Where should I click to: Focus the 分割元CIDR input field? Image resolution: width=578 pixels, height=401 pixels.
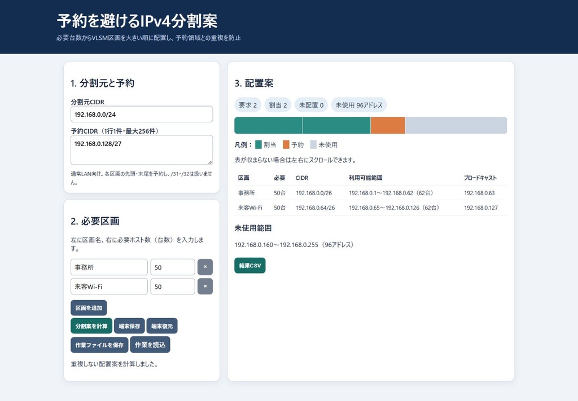(x=142, y=114)
